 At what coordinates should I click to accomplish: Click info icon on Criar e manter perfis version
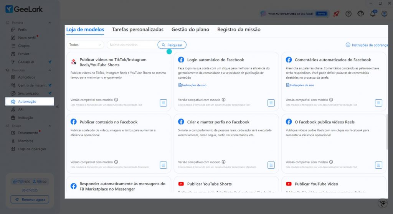click(224, 162)
